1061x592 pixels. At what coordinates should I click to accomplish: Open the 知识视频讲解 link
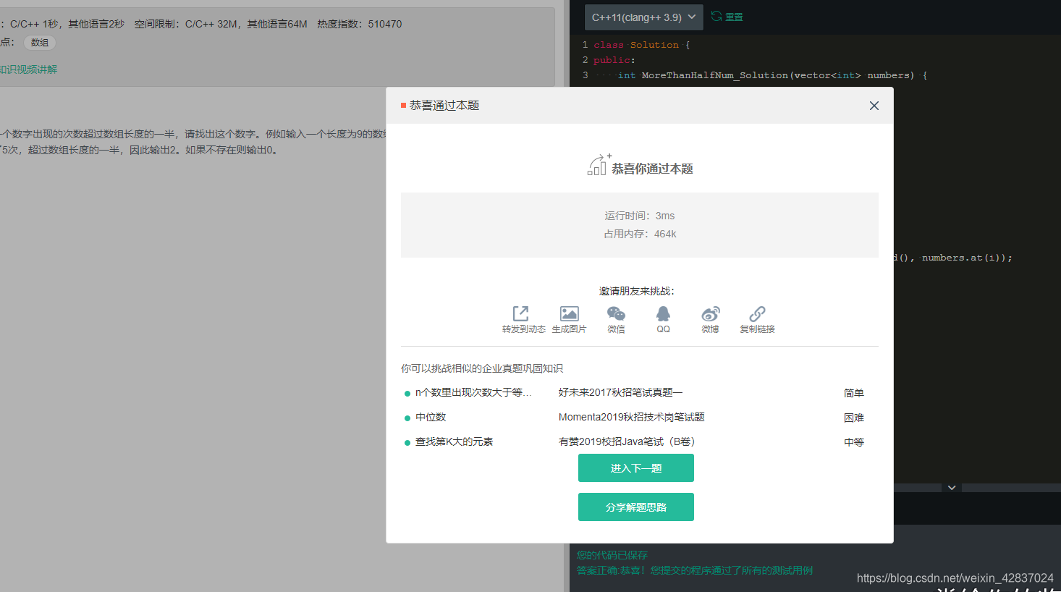point(28,69)
